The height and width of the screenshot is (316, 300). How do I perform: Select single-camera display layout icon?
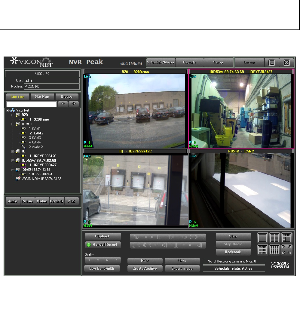(262, 238)
